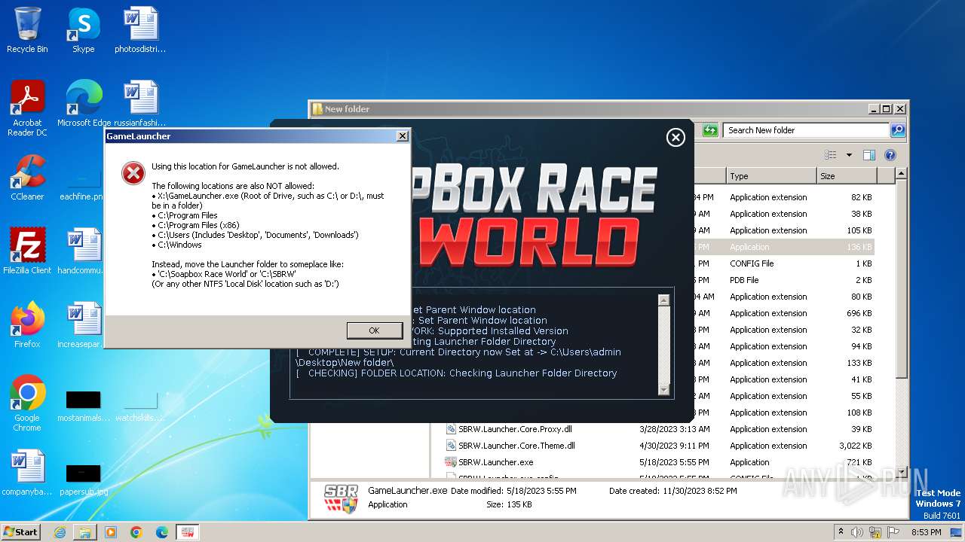Select SBRW.Launcher.Core.Proxy.dll in file list
This screenshot has width=965, height=542.
pyautogui.click(x=515, y=429)
